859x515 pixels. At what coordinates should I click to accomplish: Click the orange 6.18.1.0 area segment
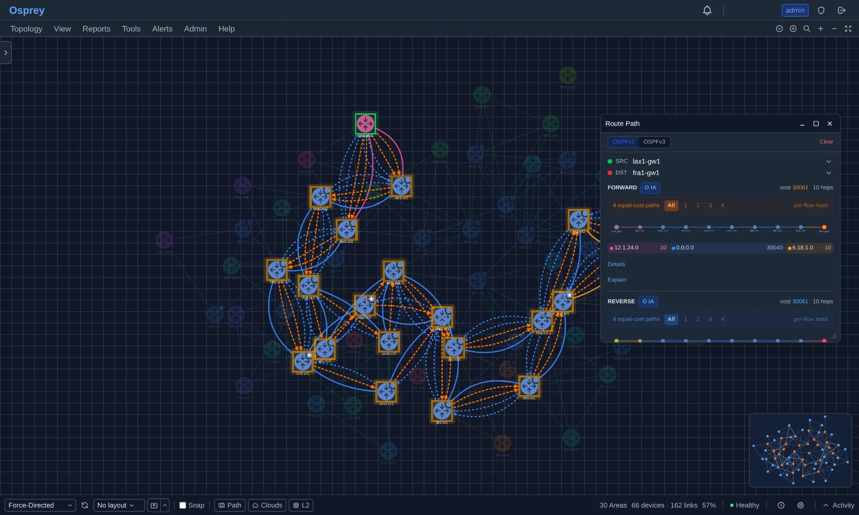coord(809,248)
